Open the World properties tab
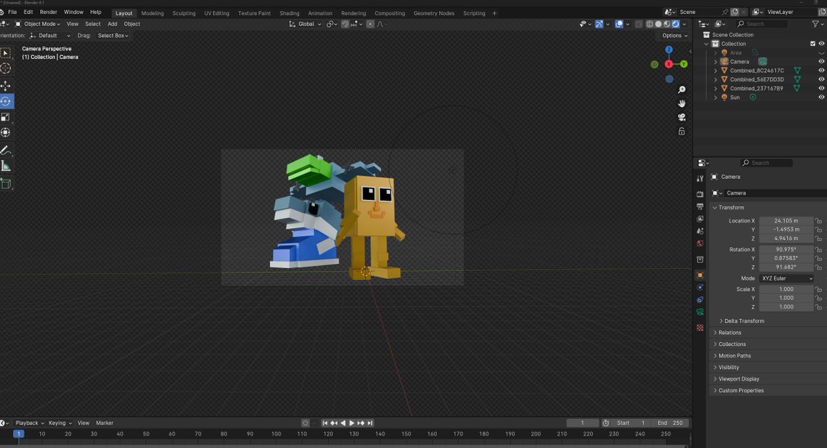The width and height of the screenshot is (827, 448). tap(700, 243)
